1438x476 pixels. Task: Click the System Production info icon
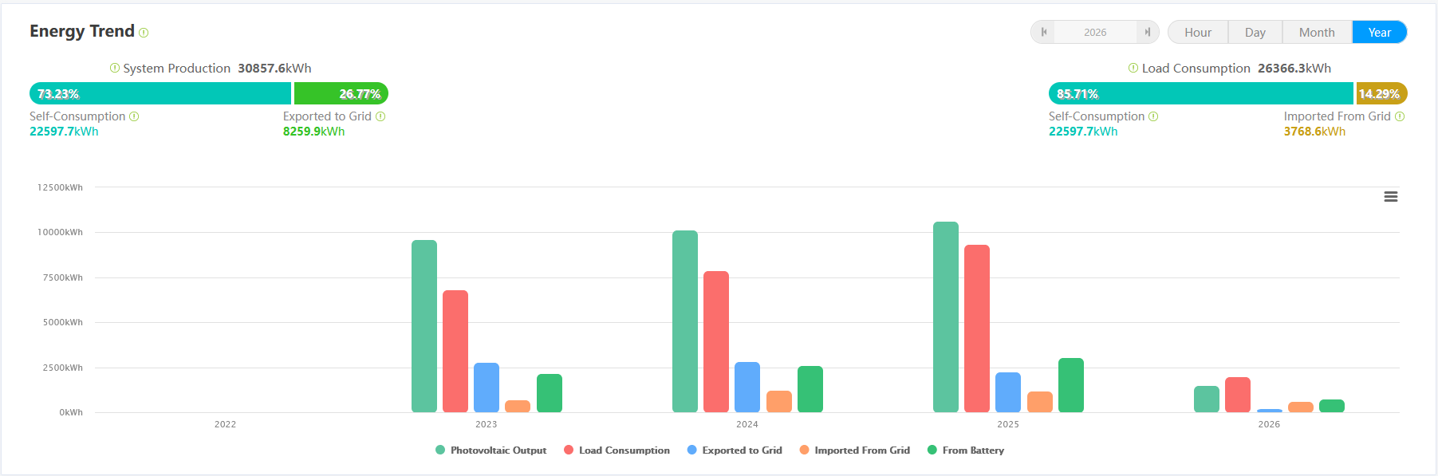(x=115, y=68)
